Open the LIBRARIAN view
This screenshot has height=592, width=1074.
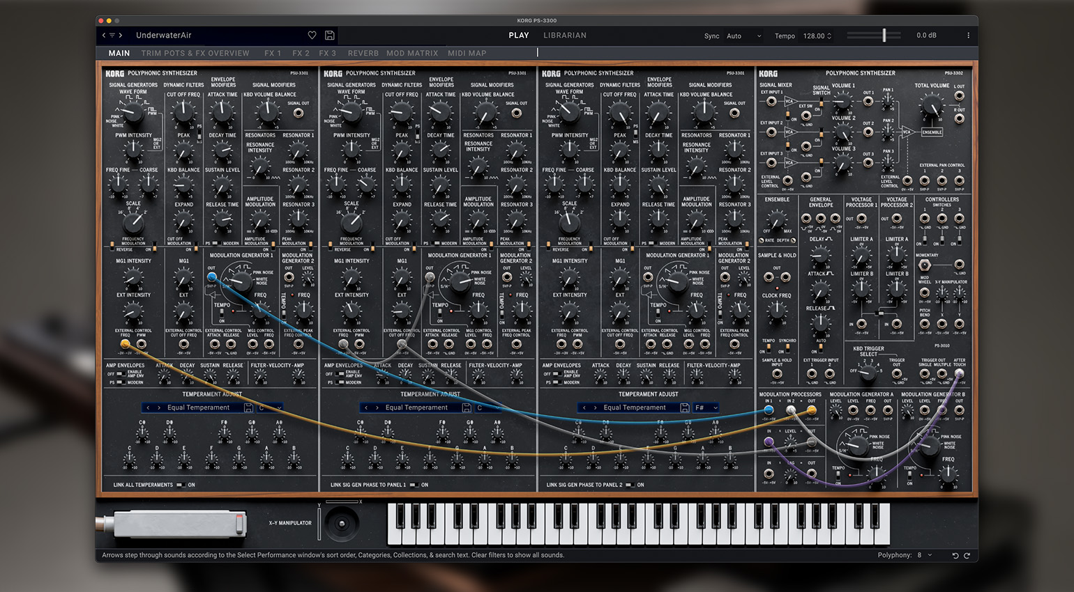565,35
